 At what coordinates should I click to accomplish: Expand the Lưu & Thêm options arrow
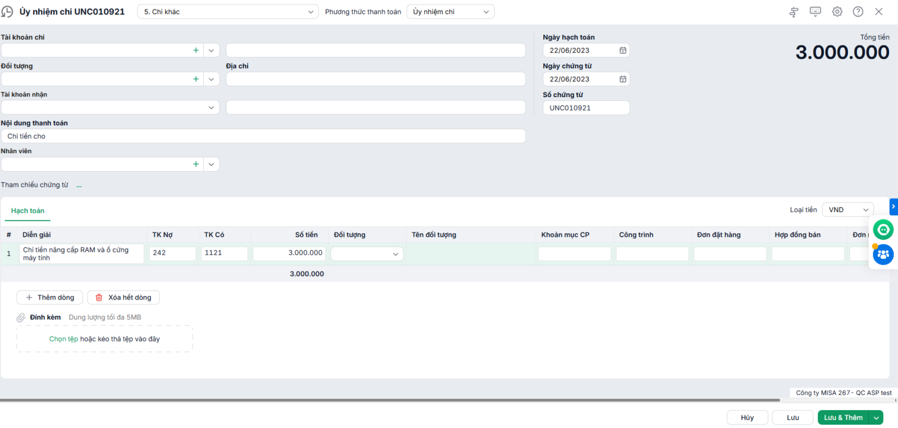pos(876,418)
